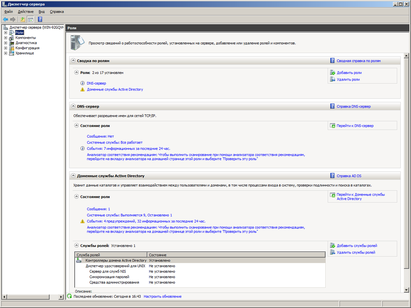Screen dimensions: 411x308
Task: Click the Роли tree node icon
Action: click(x=12, y=33)
